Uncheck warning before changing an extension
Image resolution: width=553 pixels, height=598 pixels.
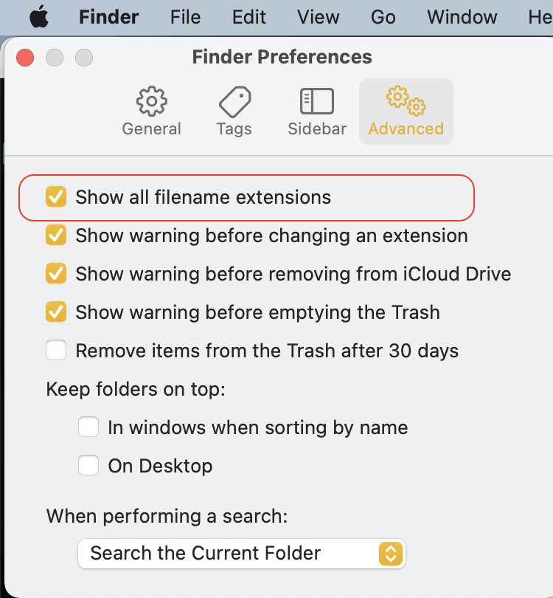coord(56,236)
